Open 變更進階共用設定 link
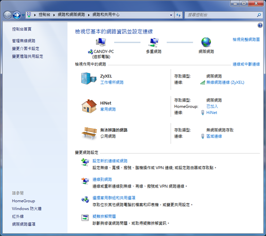Viewport: 266px width, 236px height. [28, 57]
